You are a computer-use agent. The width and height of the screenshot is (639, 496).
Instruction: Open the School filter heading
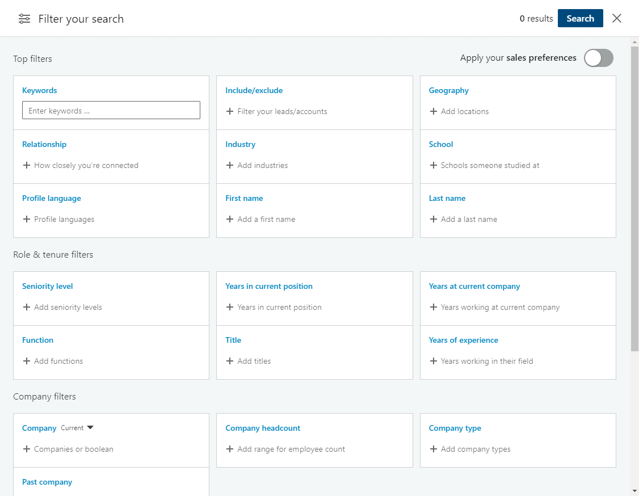(440, 144)
